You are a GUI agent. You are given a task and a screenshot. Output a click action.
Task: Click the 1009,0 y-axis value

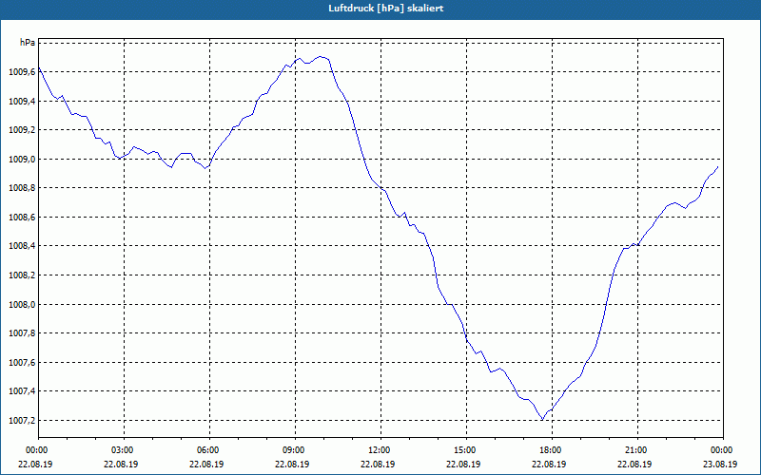(x=22, y=159)
